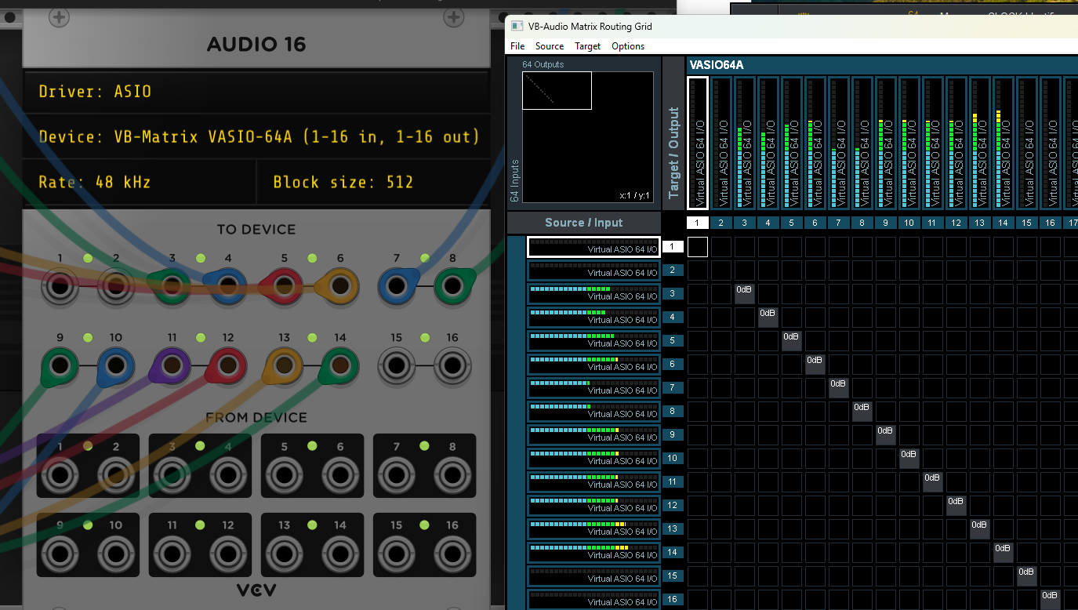Select input row number 14 label
This screenshot has height=610, width=1078.
tap(672, 552)
